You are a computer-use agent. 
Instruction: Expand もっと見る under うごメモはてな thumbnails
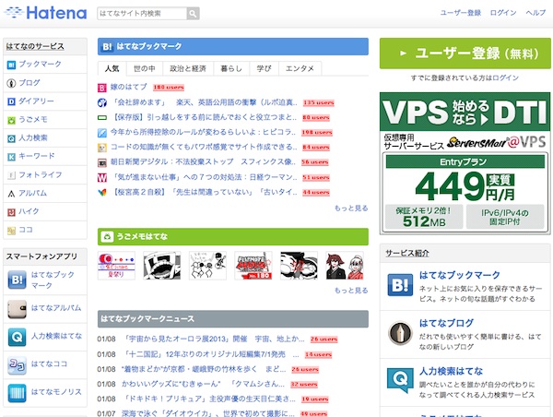[350, 290]
